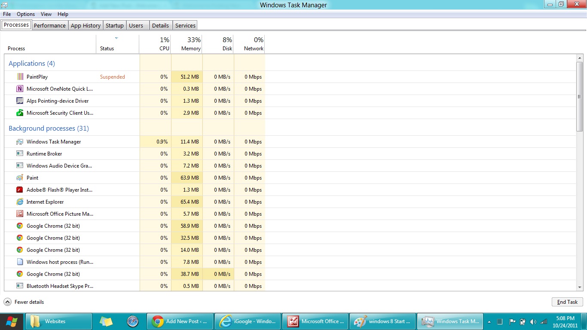Click the battery power plug tray icon

[523, 321]
